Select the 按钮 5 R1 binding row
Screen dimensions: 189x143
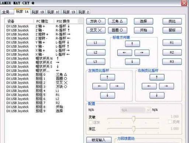tap(44, 95)
